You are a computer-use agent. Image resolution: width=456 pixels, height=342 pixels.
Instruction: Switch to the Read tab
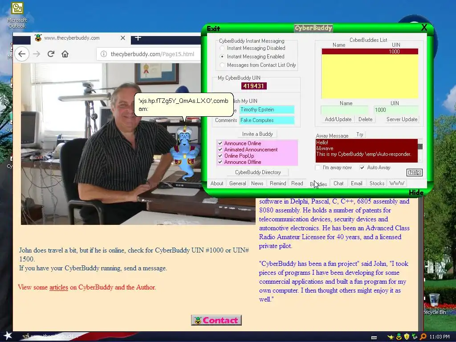(x=297, y=183)
